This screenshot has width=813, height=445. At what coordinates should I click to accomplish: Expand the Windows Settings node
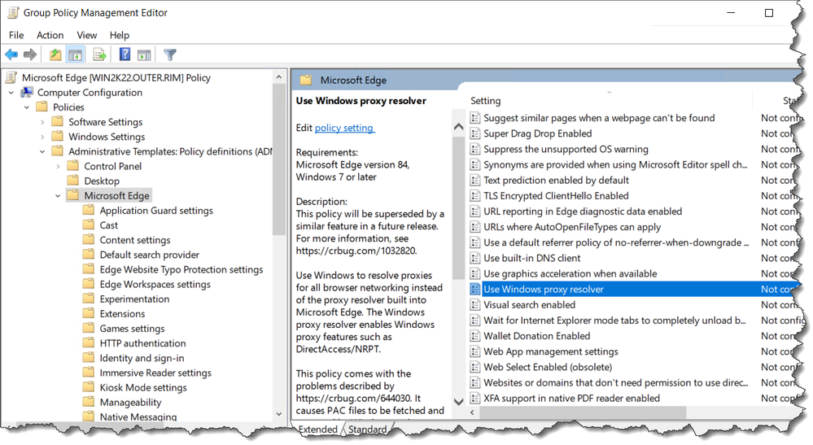point(42,137)
